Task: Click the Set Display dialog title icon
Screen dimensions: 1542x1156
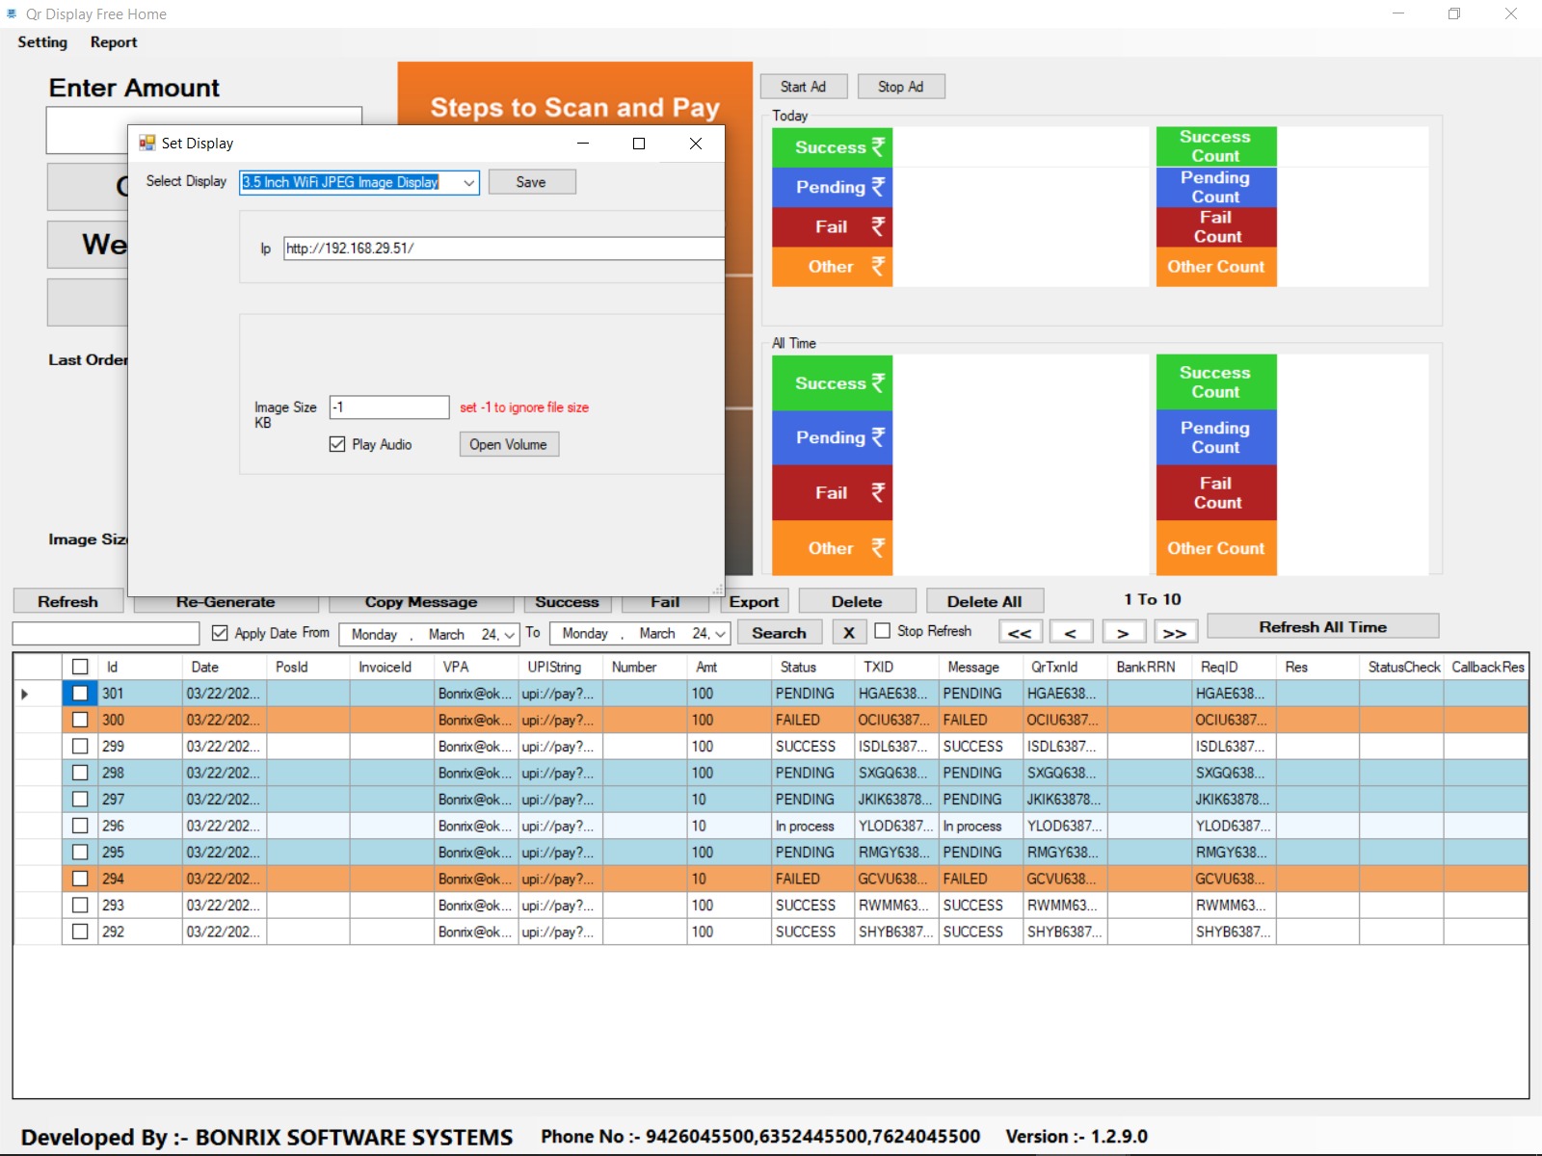Action: (146, 144)
